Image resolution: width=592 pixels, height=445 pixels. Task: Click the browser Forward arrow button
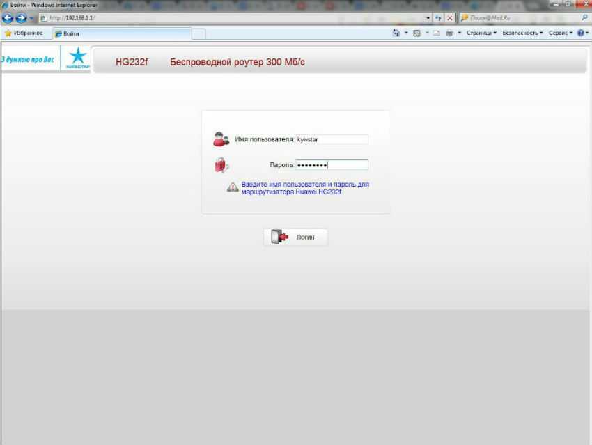click(x=22, y=17)
